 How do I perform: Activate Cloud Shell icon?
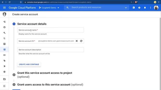coord(134,8)
